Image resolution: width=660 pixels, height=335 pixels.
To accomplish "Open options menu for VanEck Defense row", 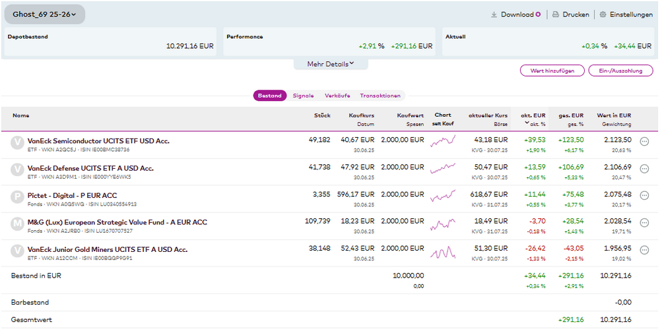I will pyautogui.click(x=645, y=169).
